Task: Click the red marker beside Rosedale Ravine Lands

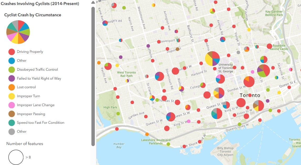Action: [269, 46]
